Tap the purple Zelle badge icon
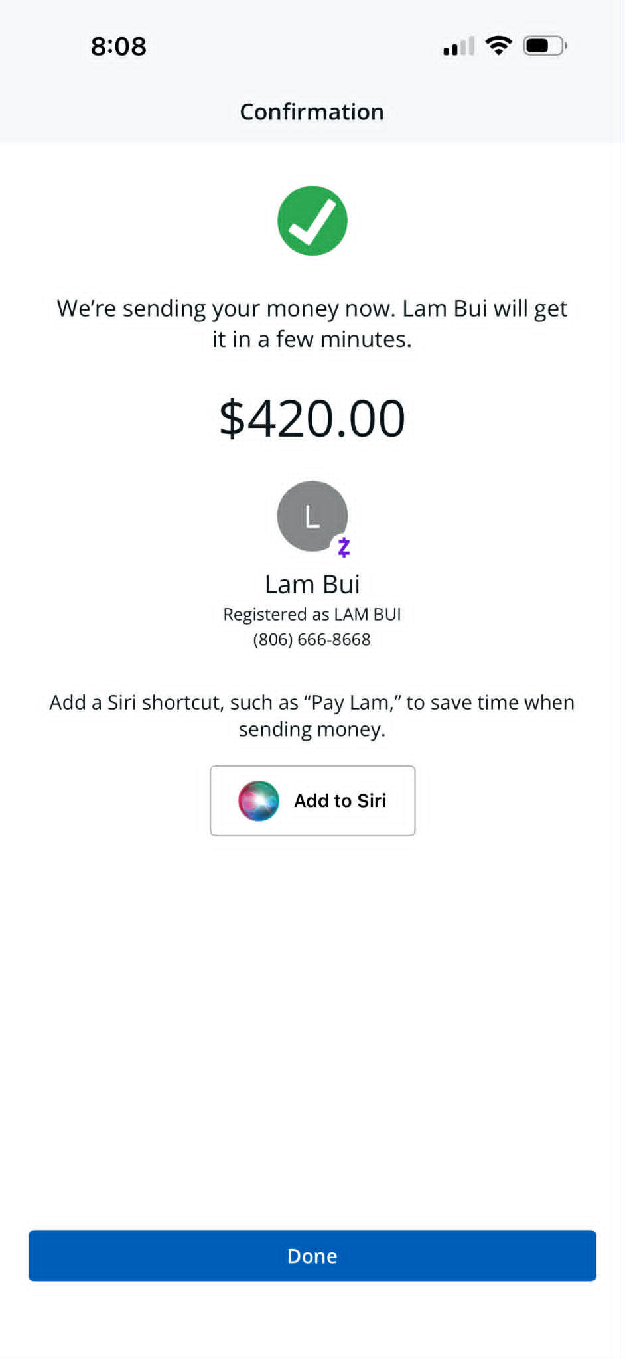 click(344, 547)
